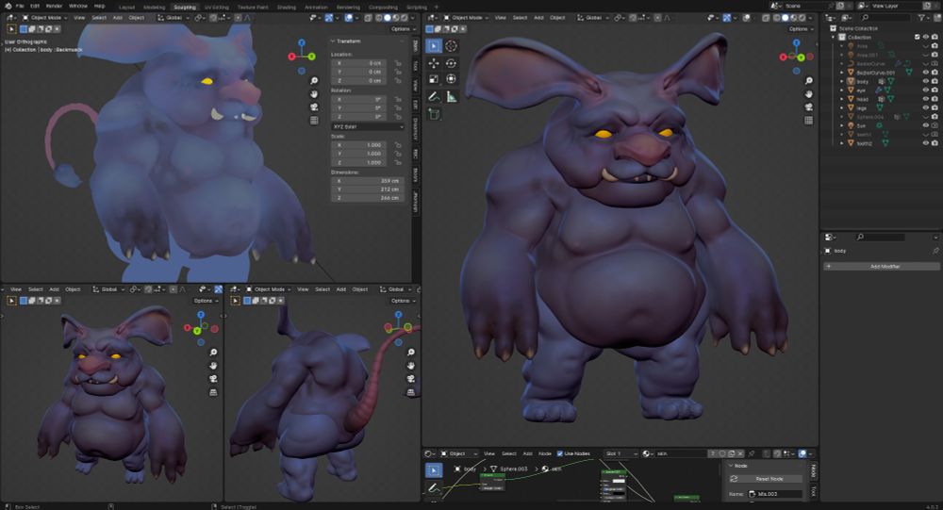The height and width of the screenshot is (510, 943).
Task: Select the Cursor tool in main viewport
Action: (x=451, y=45)
